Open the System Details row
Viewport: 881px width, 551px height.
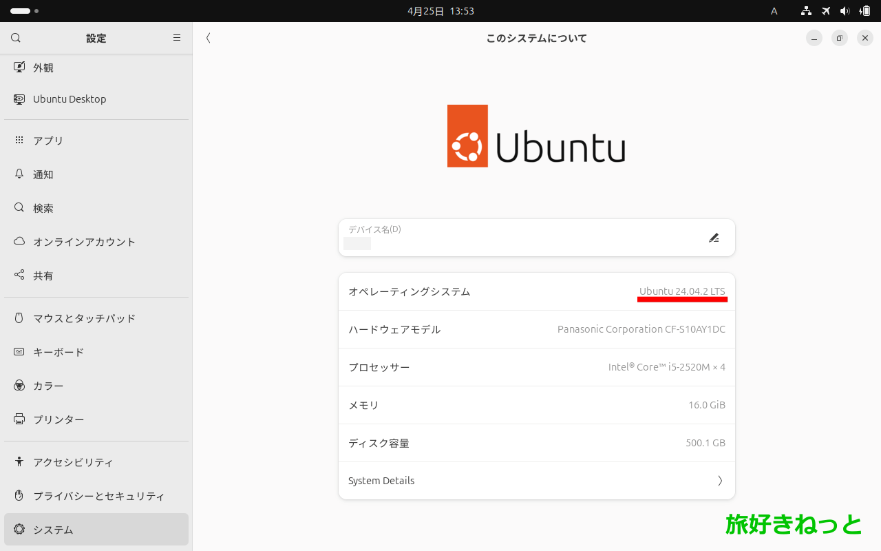537,481
